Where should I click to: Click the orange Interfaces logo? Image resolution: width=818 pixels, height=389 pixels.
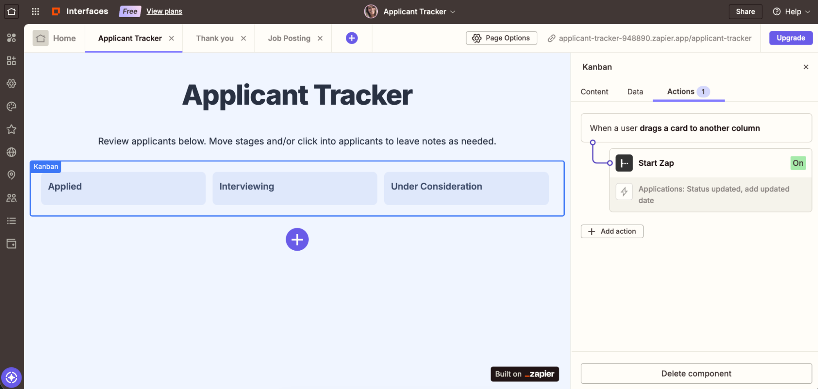(x=56, y=11)
